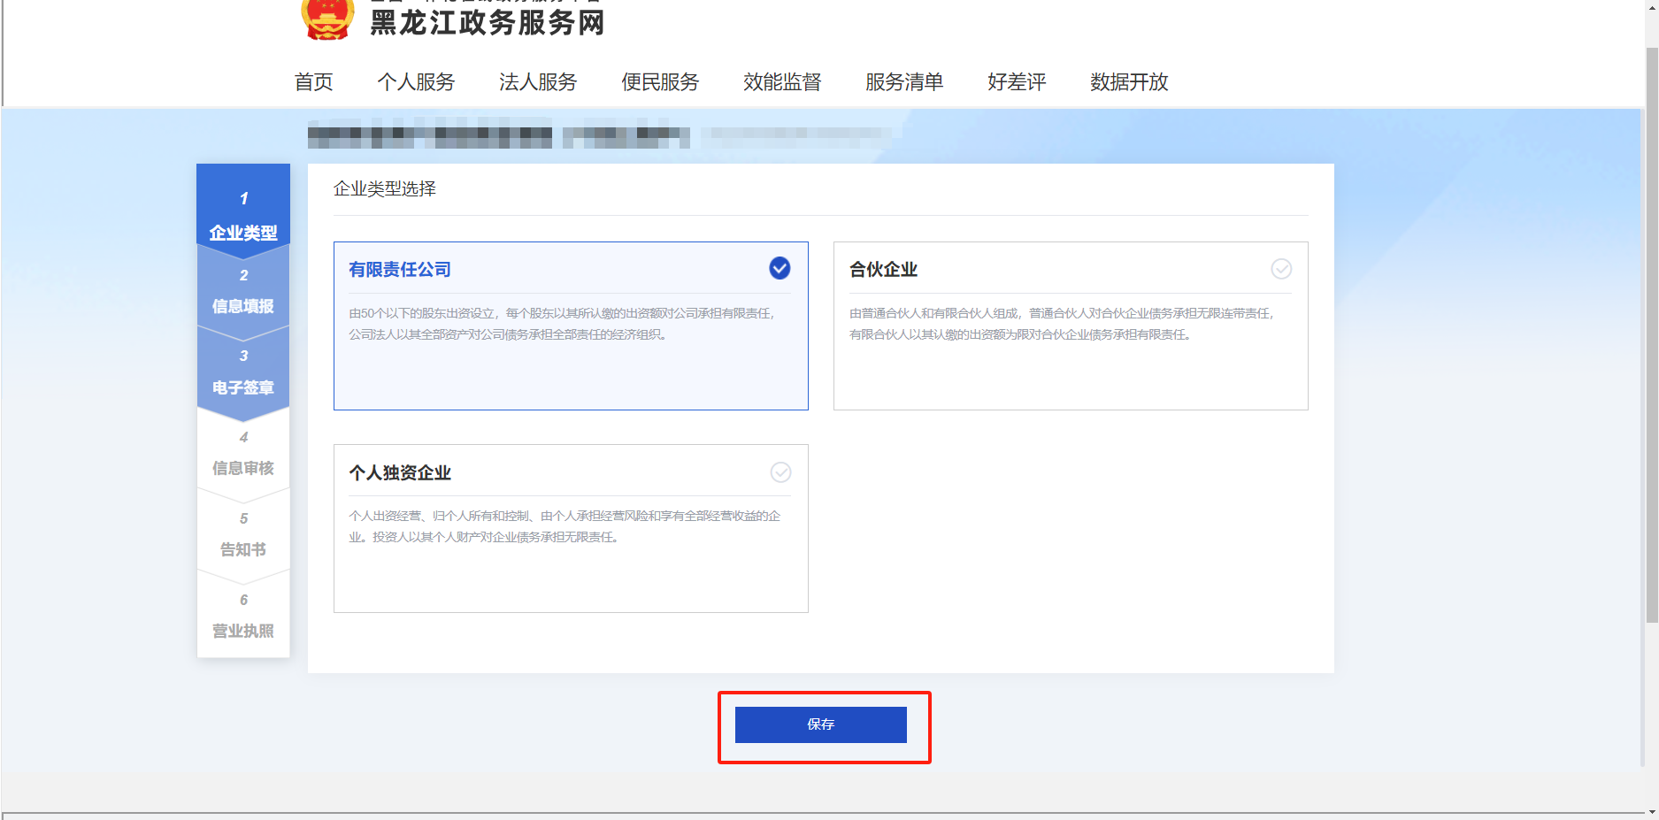
Task: Uncheck the 有限责任公司 blue checkmark
Action: point(780,268)
